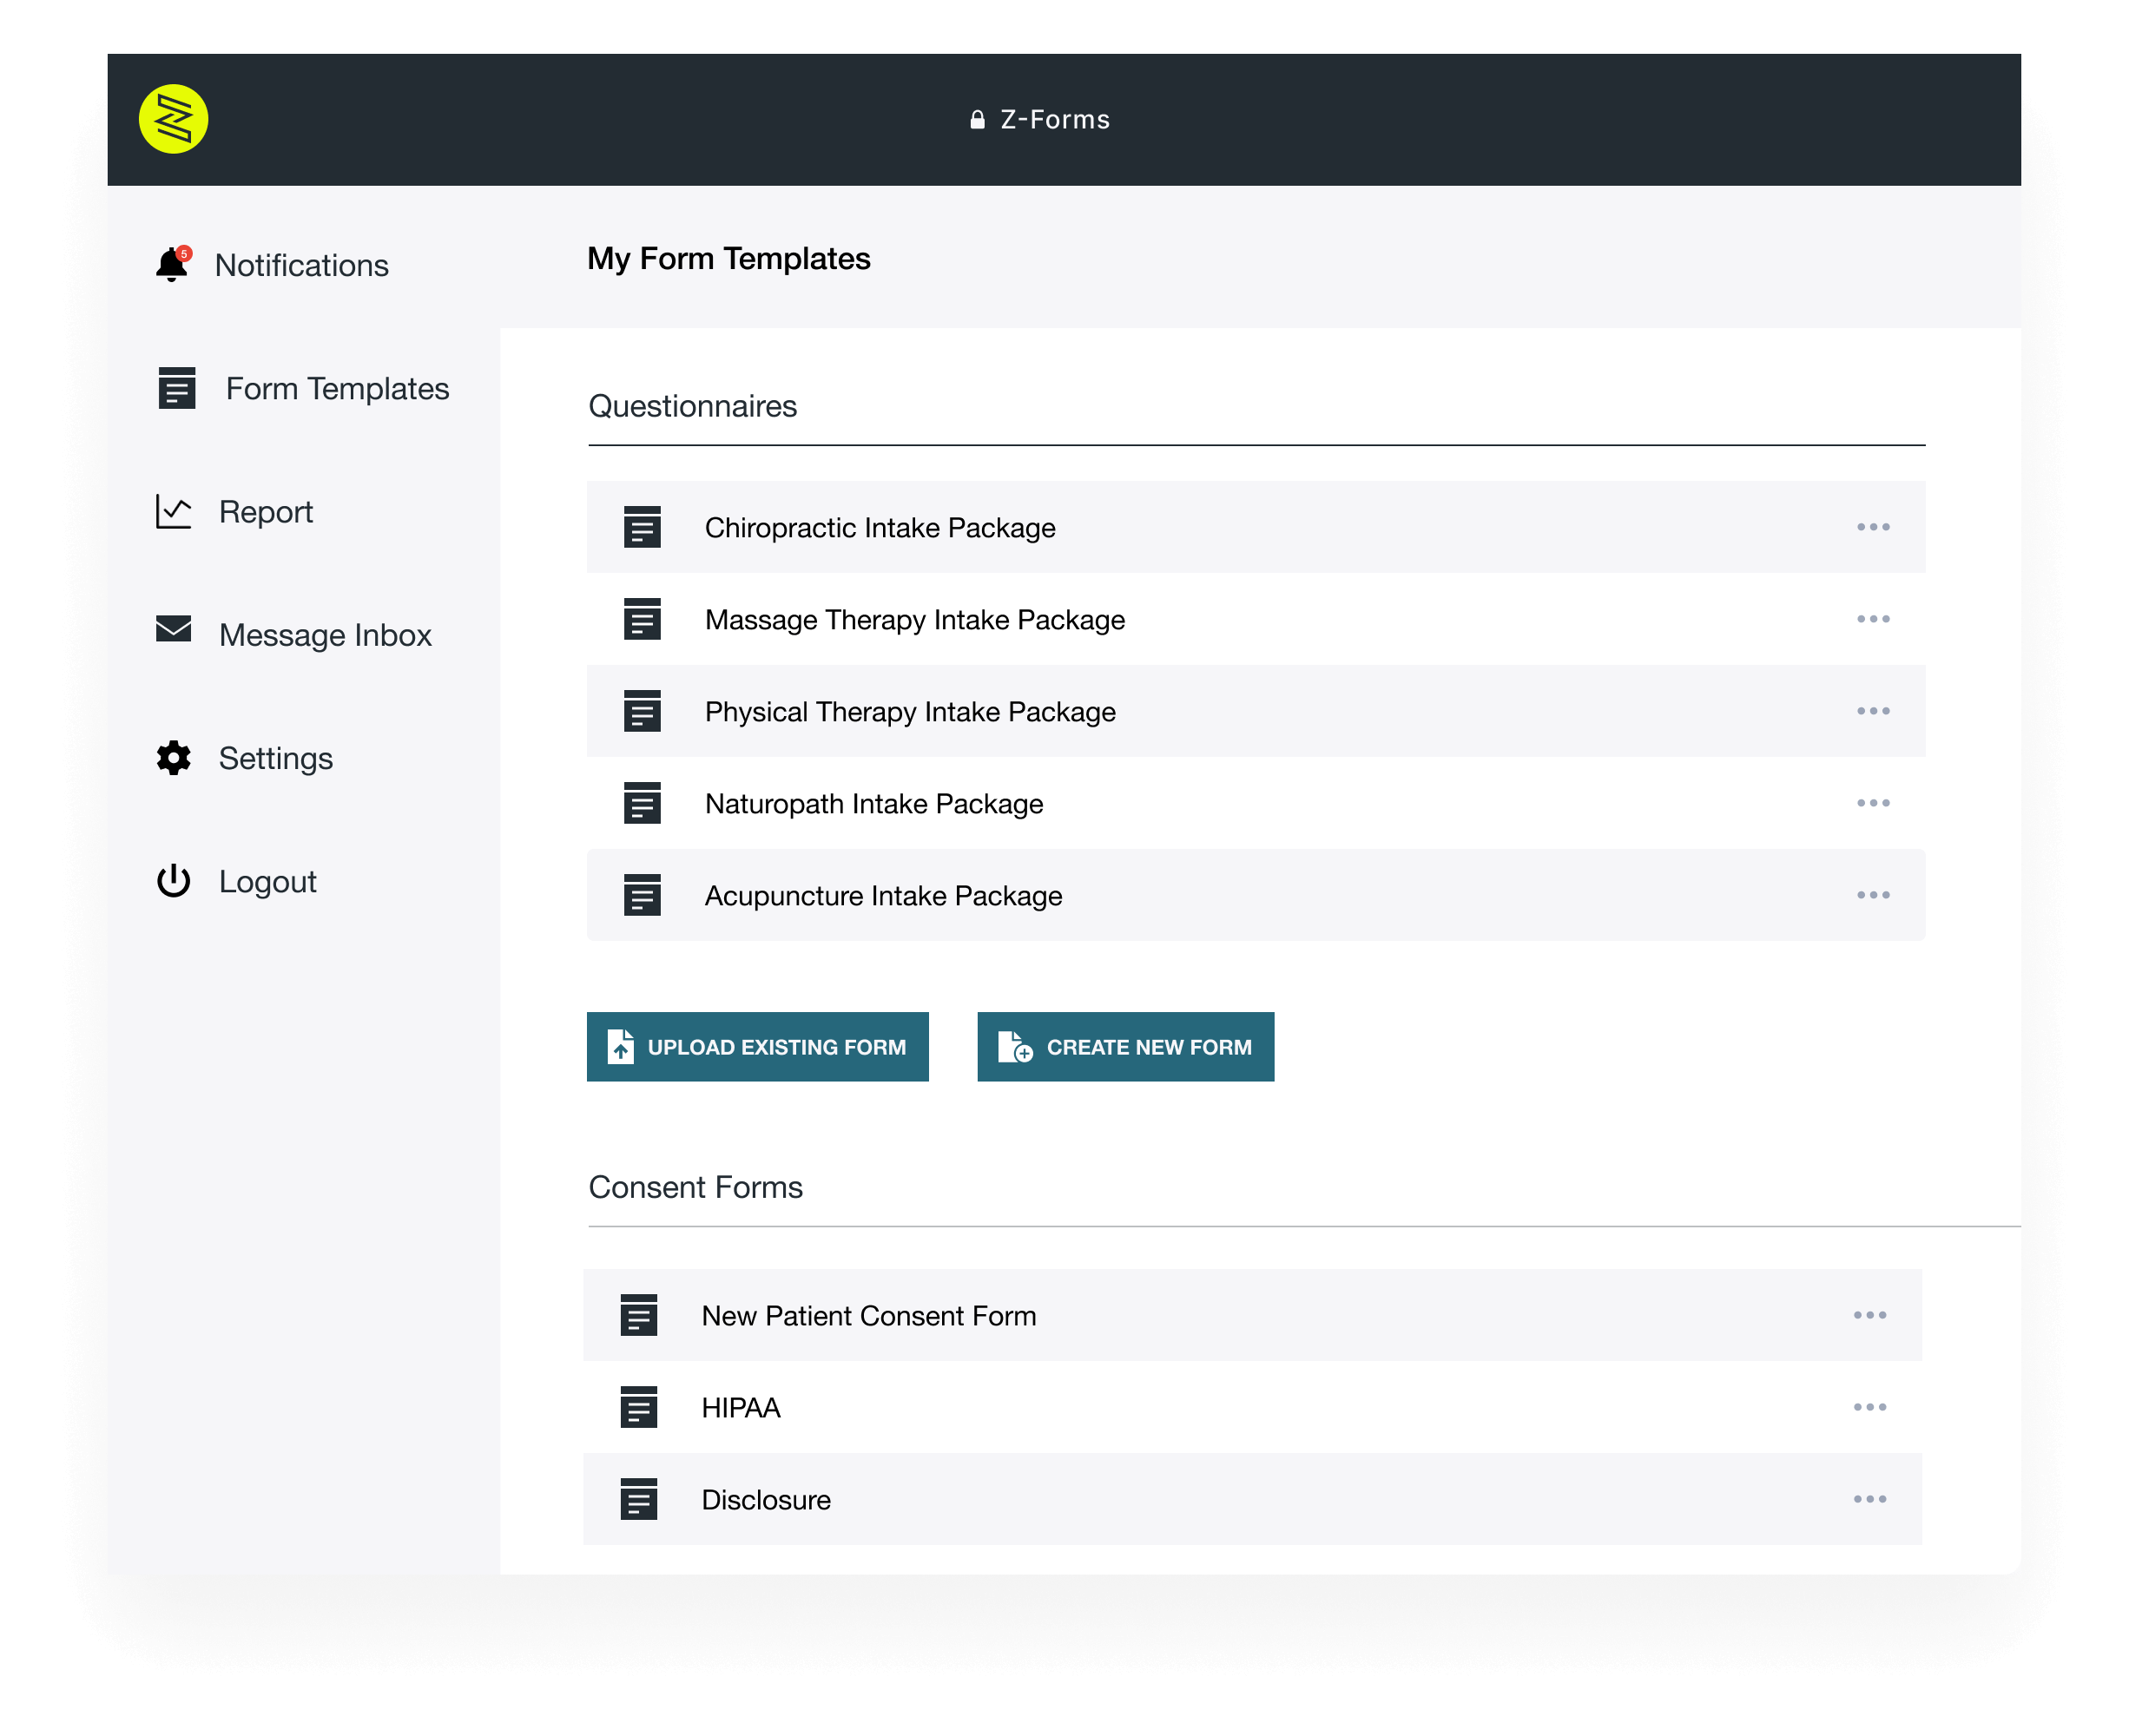Viewport: 2129px width, 1736px height.
Task: Click the Logout power icon
Action: (x=173, y=881)
